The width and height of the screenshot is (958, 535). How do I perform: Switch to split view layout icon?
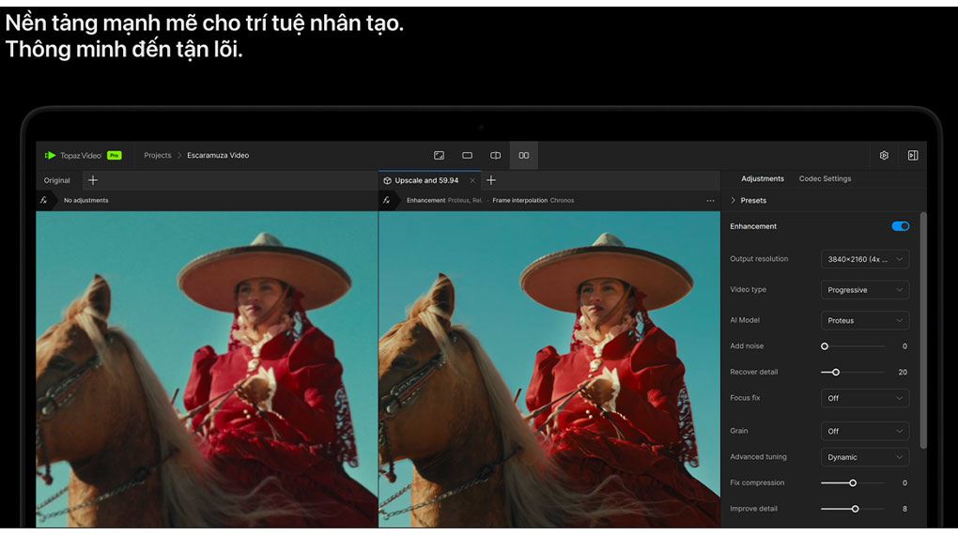495,156
